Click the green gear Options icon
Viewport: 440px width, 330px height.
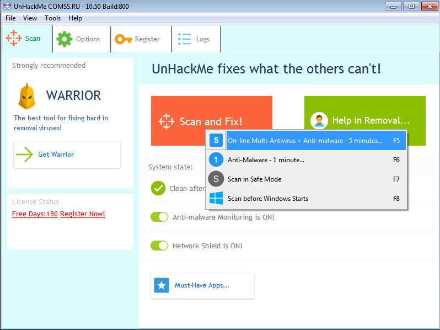tap(65, 39)
